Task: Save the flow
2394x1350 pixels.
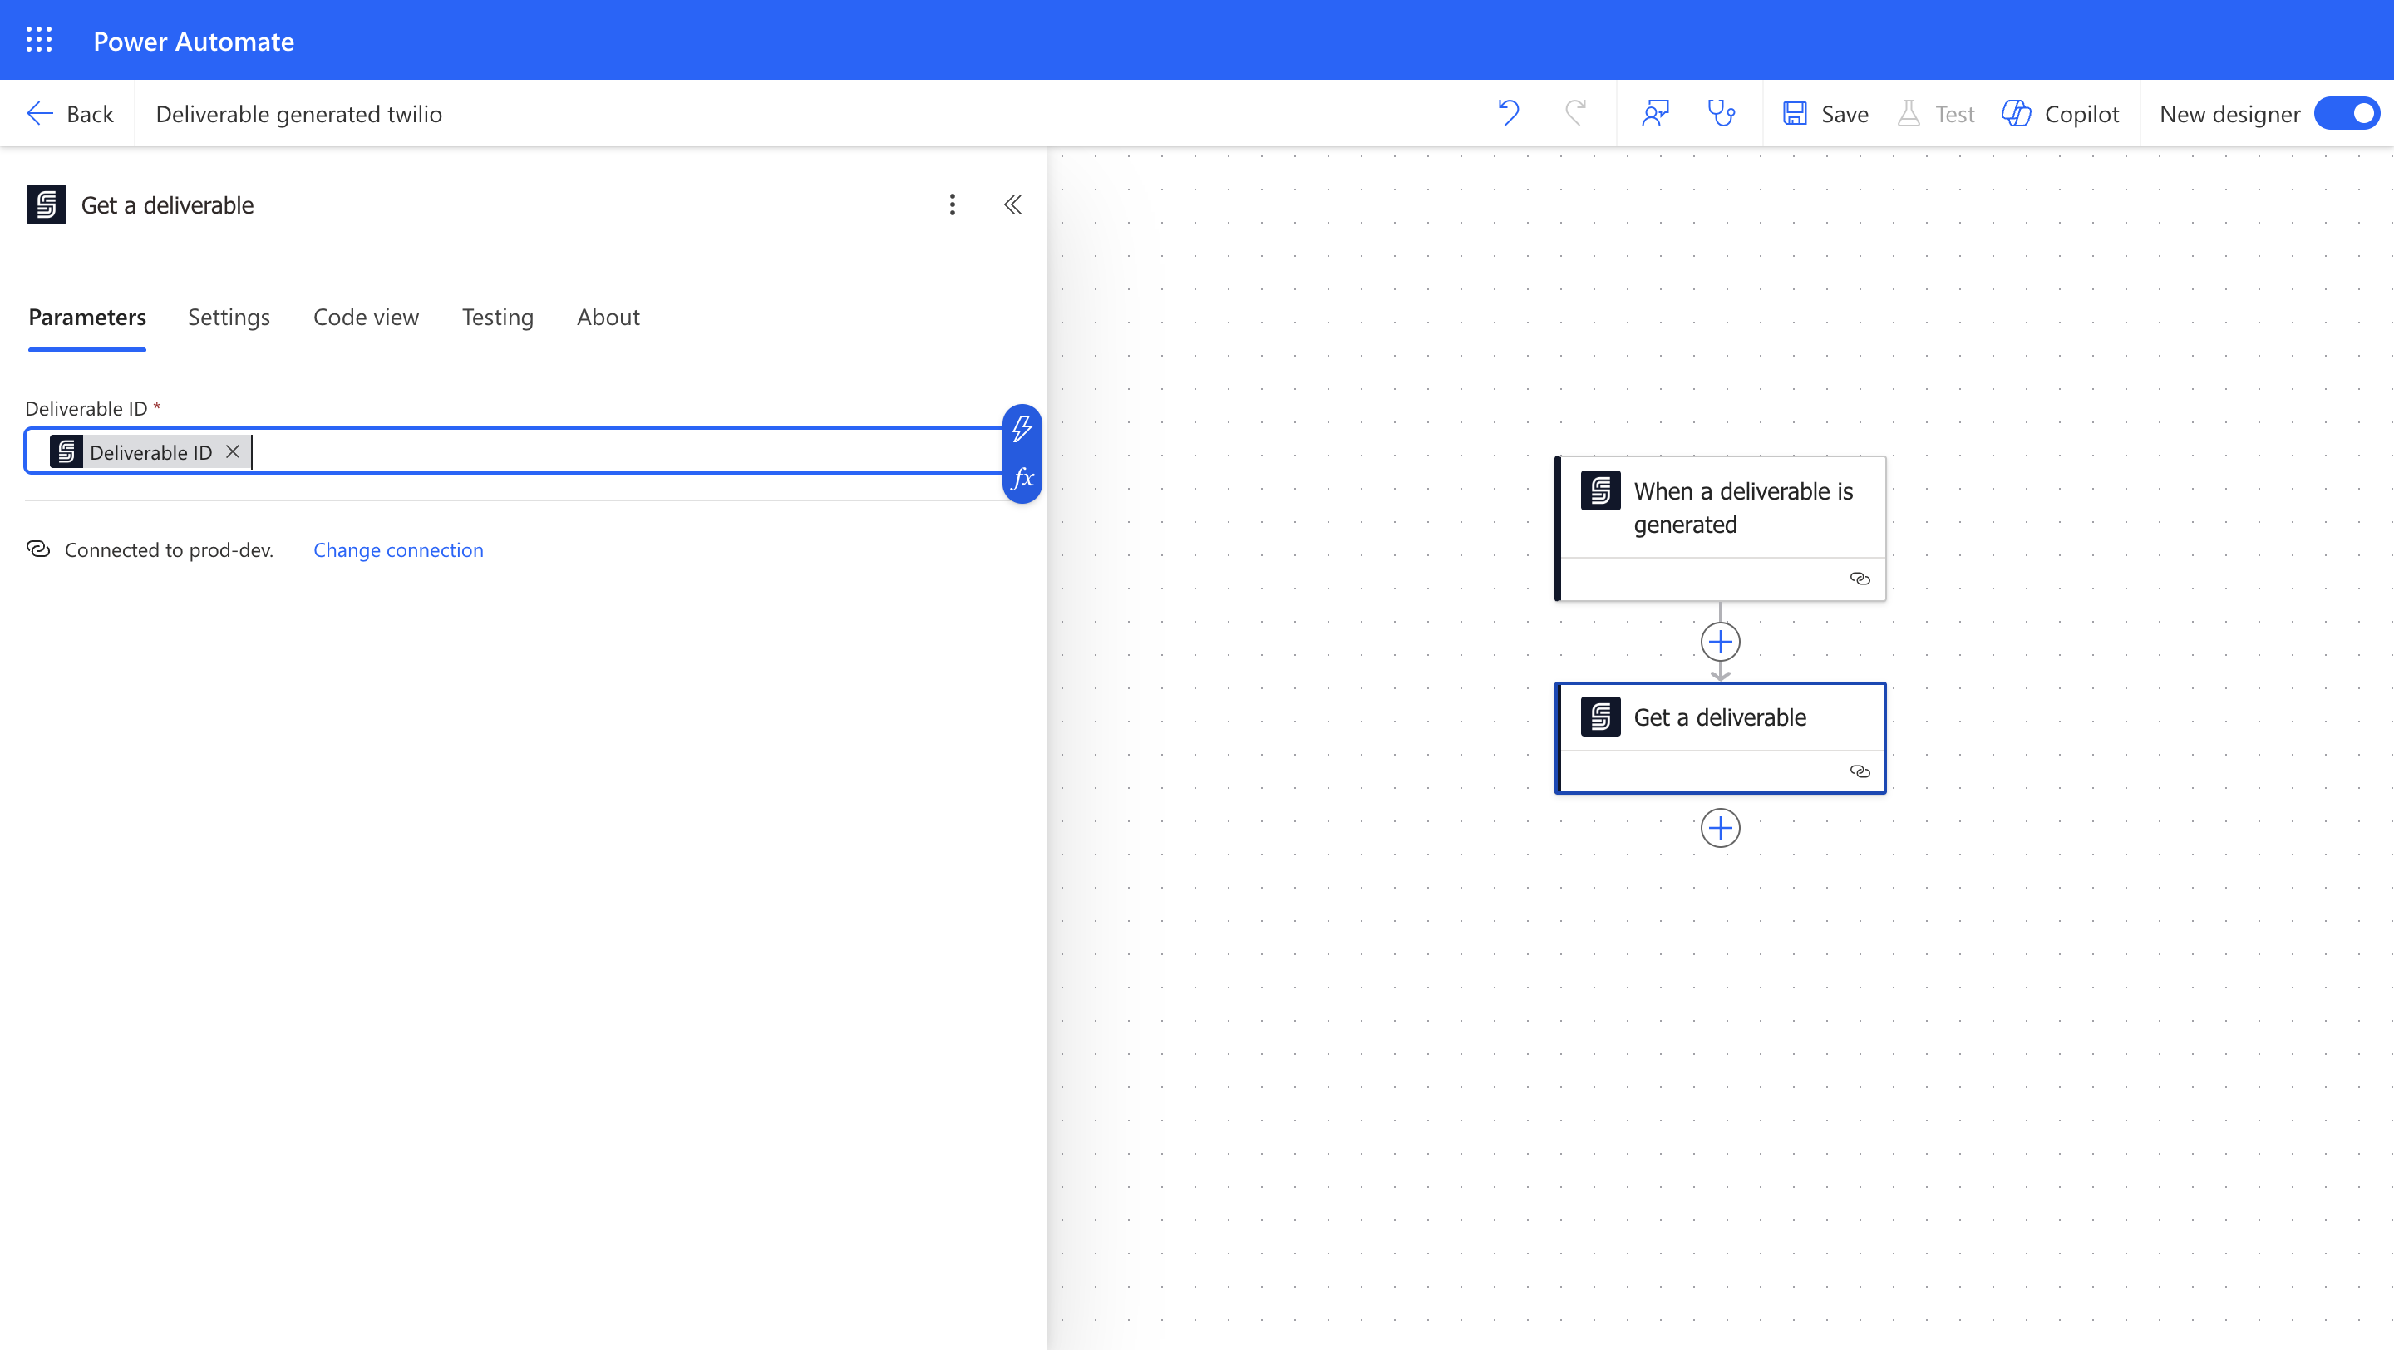Action: [1825, 113]
